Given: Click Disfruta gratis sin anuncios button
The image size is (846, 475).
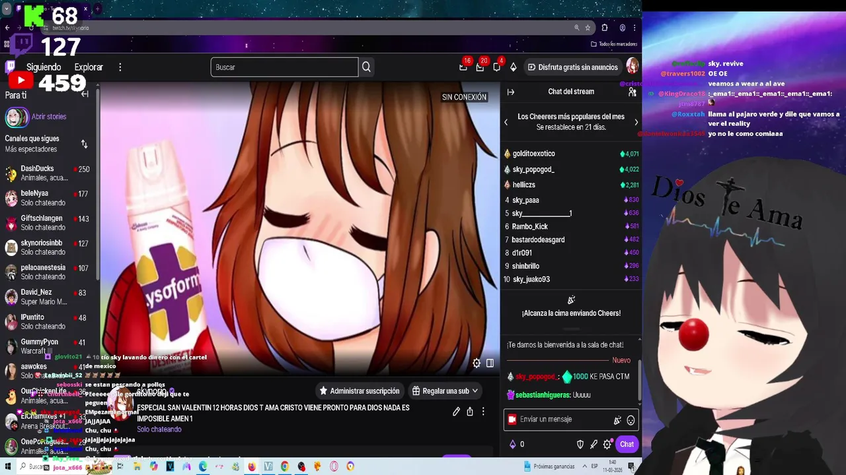Looking at the screenshot, I should [x=572, y=67].
